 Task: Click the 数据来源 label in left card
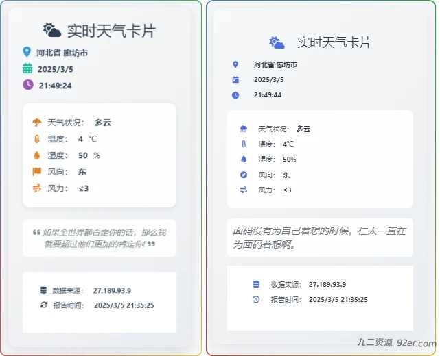click(68, 290)
